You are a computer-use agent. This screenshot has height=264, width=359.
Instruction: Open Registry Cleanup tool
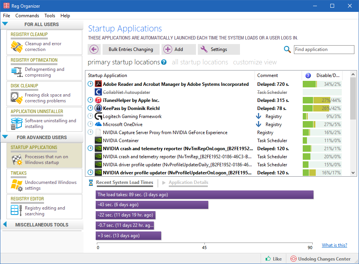44,43
